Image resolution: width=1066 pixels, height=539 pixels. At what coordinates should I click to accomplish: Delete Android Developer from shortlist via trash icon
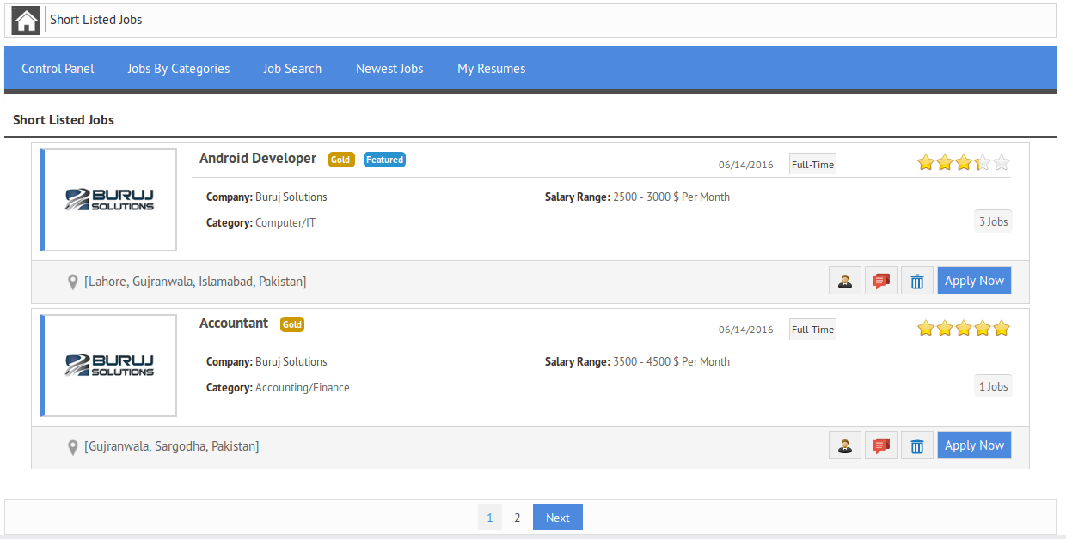point(917,281)
